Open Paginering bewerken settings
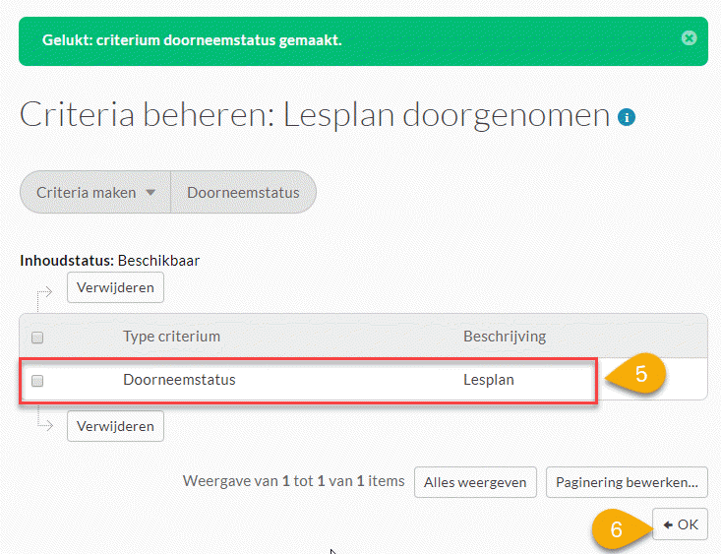 click(627, 482)
